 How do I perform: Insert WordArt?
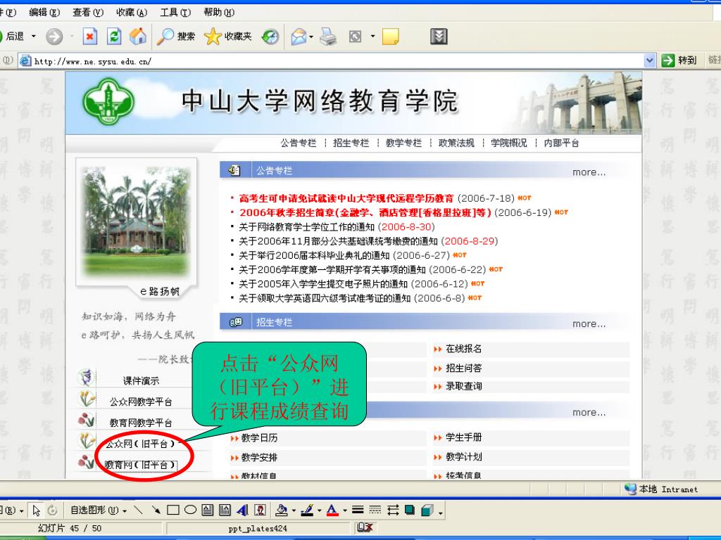(242, 510)
